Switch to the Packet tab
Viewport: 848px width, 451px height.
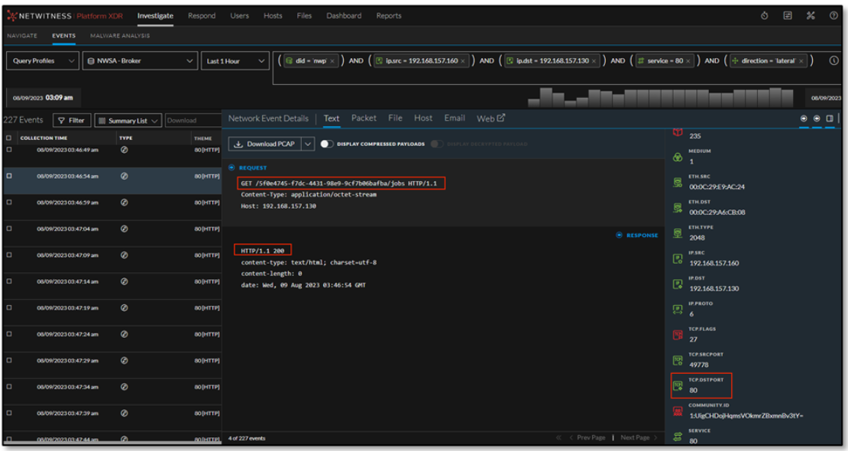pyautogui.click(x=364, y=118)
